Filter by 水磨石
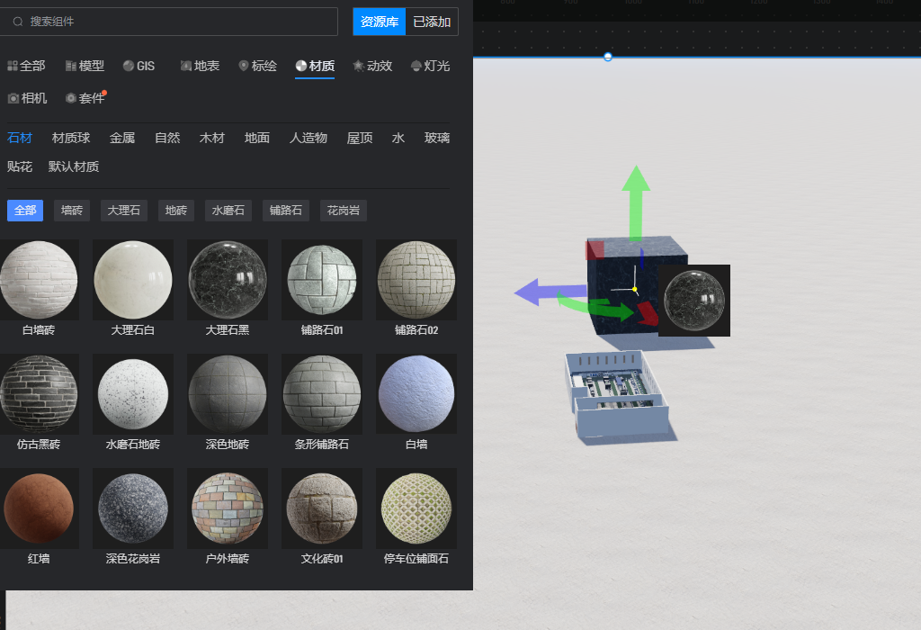 pos(228,211)
